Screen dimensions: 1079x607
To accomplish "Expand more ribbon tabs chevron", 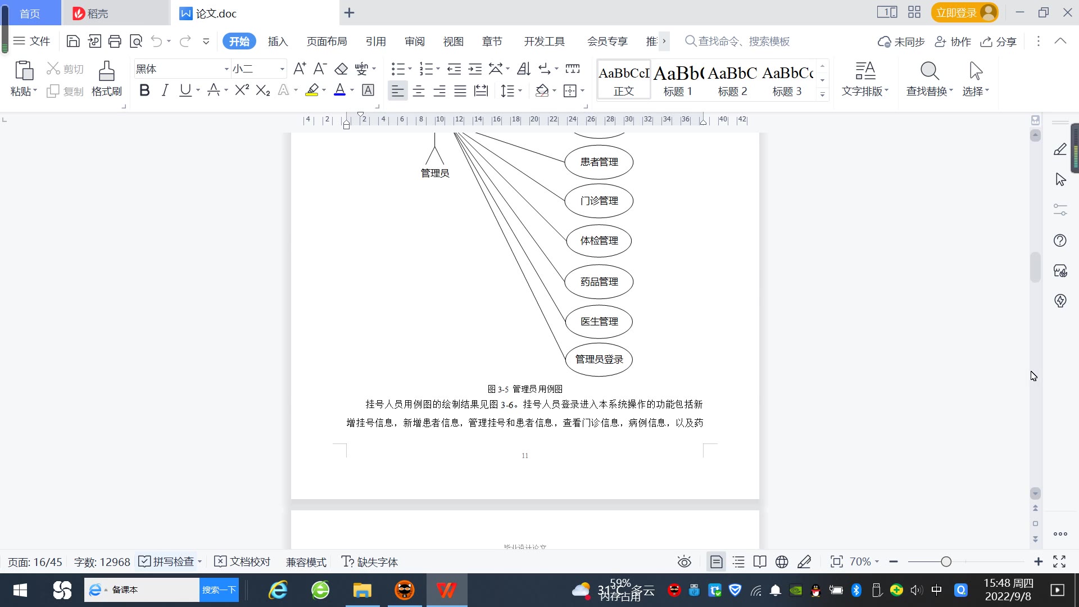I will click(x=664, y=41).
